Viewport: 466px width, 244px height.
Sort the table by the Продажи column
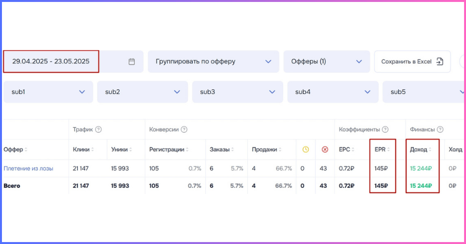[266, 149]
